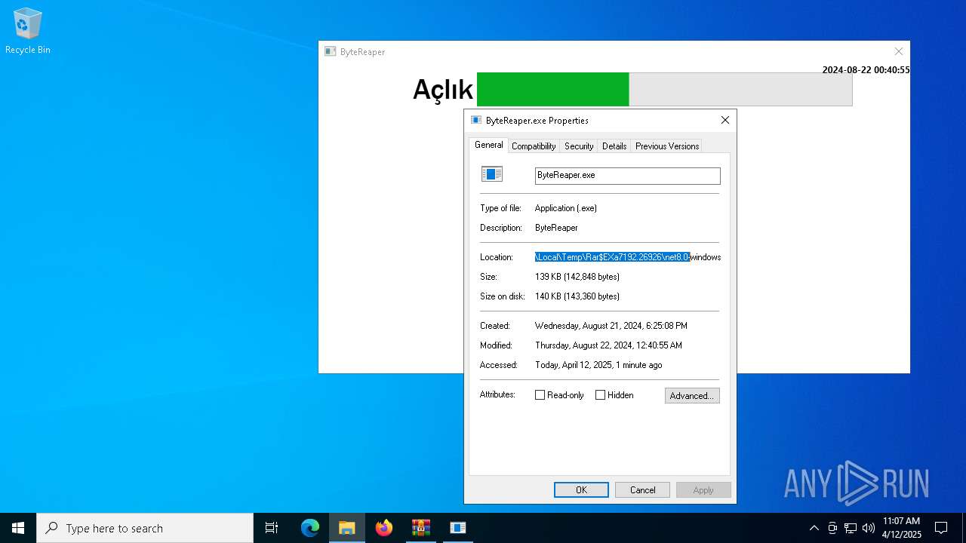Click the highlighted Location path text
The image size is (966, 543).
(x=612, y=257)
